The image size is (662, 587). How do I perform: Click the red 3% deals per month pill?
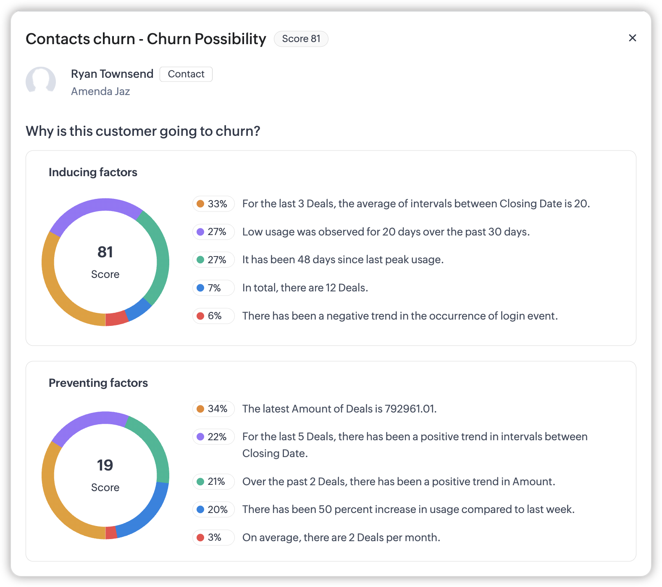(213, 538)
